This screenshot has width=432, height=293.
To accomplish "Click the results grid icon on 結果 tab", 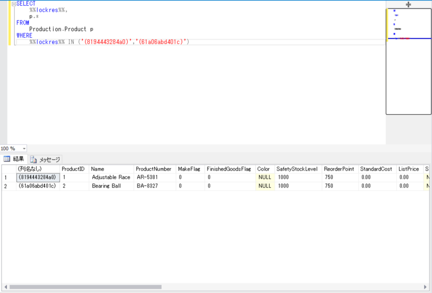I will click(x=7, y=159).
